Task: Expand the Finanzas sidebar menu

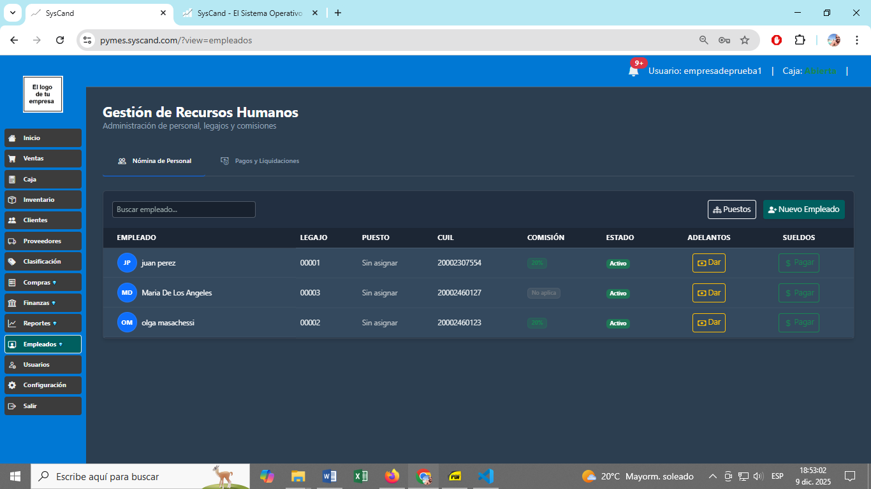Action: coord(43,303)
